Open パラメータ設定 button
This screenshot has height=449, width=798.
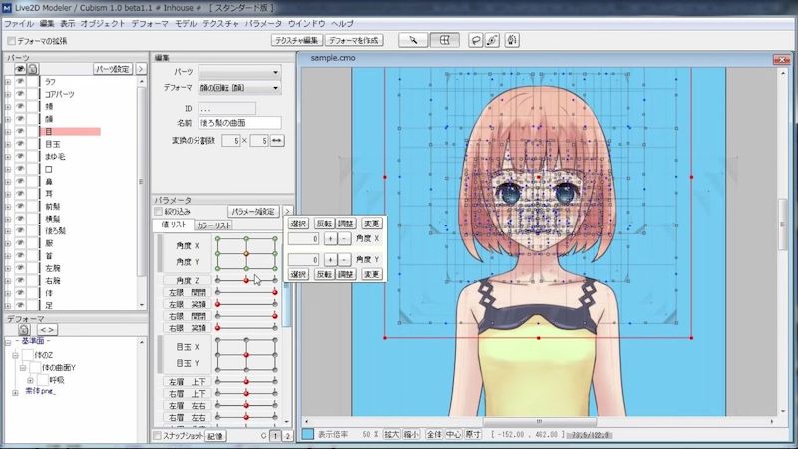[253, 211]
